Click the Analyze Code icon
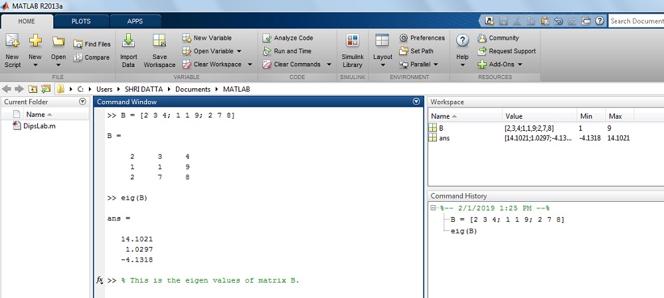 click(267, 38)
